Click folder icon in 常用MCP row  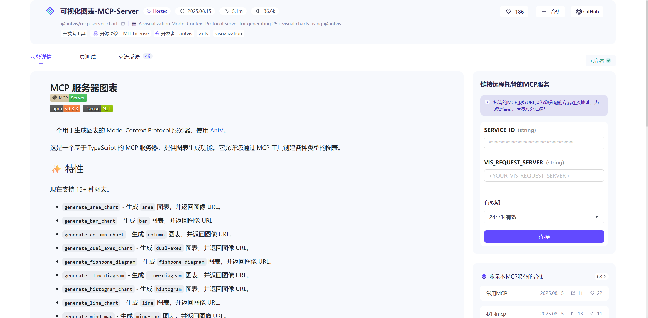[x=573, y=293]
